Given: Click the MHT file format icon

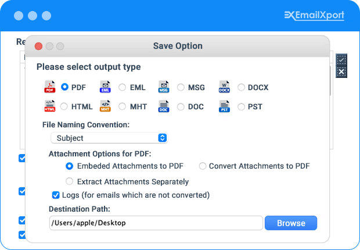Looking at the screenshot, I should pyautogui.click(x=105, y=106).
